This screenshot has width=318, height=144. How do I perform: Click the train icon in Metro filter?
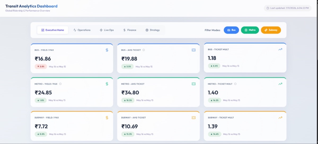coord(246,30)
